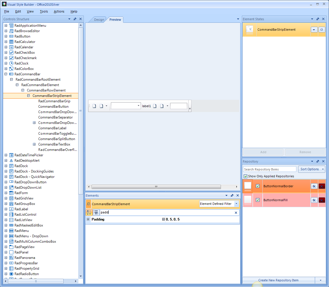Click the RadApplicationMenu control icon

11,26
